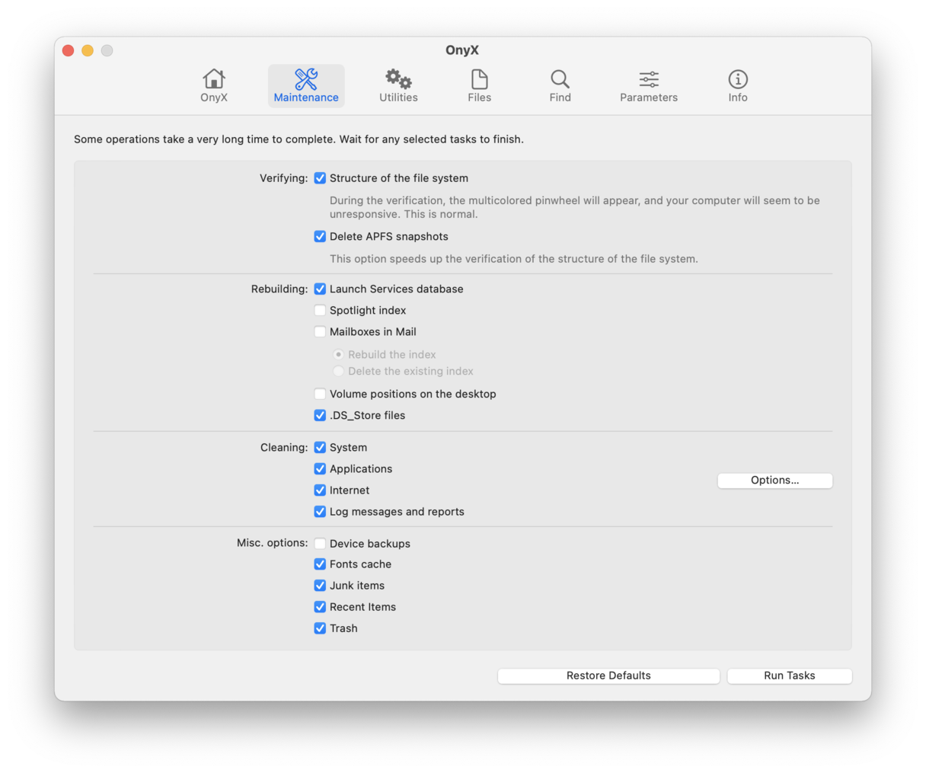Screen dimensions: 926x773
Task: Uncheck Fonts cache checkbox
Action: point(320,564)
